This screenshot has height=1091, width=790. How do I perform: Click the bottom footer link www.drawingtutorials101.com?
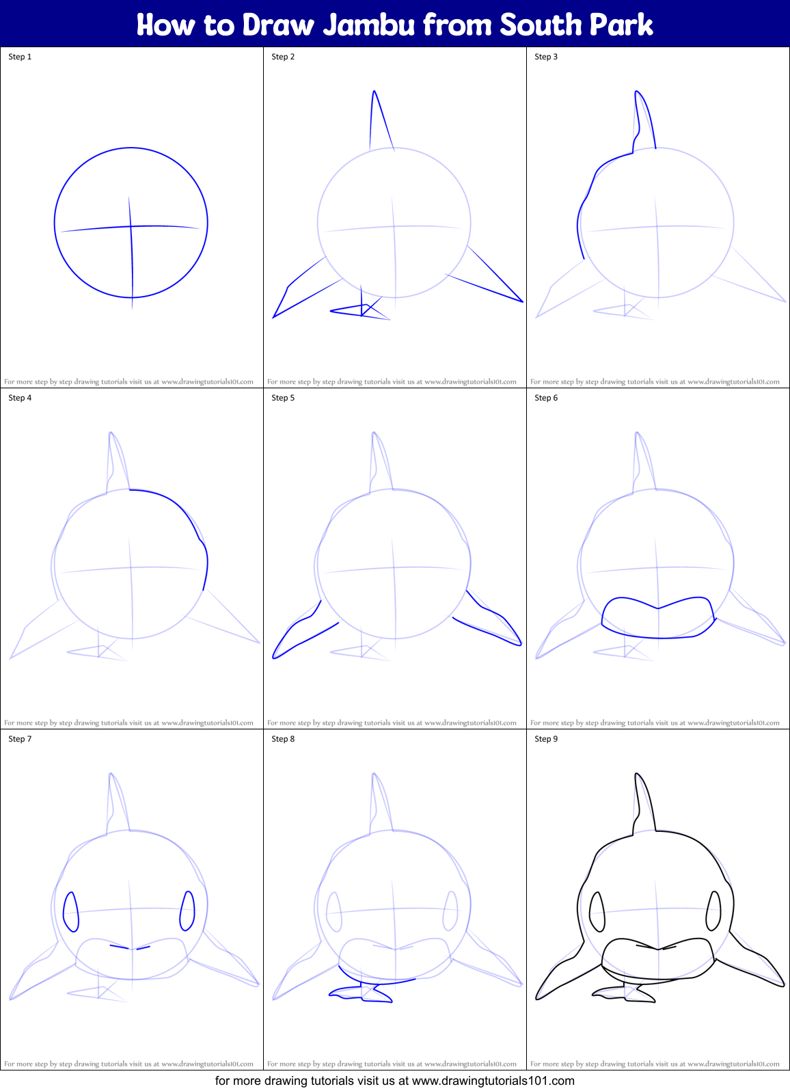[x=493, y=1081]
